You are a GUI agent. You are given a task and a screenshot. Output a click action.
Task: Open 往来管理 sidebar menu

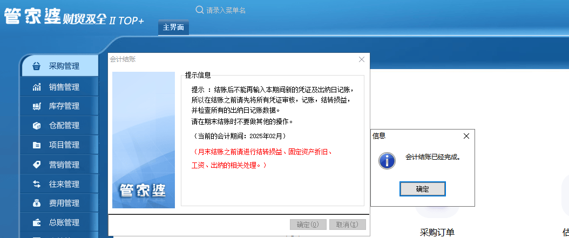60,184
